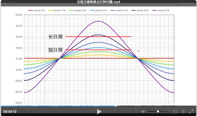Click the Latitude 0°N legend entry

click(x=37, y=10)
